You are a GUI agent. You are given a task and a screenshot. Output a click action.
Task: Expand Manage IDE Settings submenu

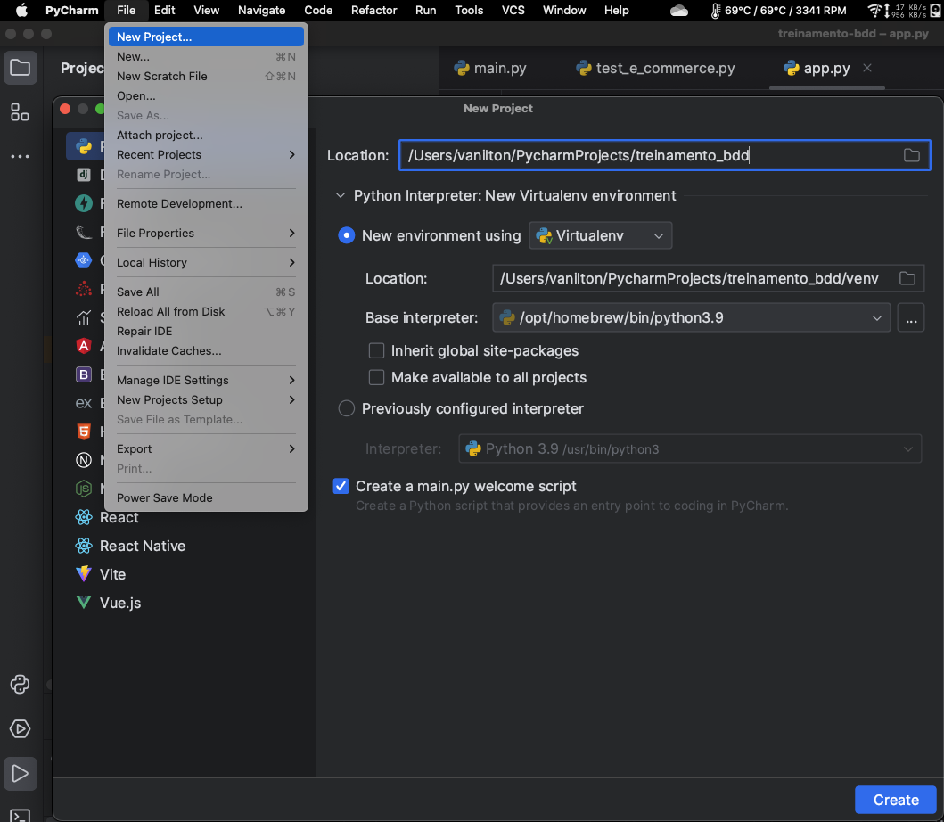click(x=206, y=380)
